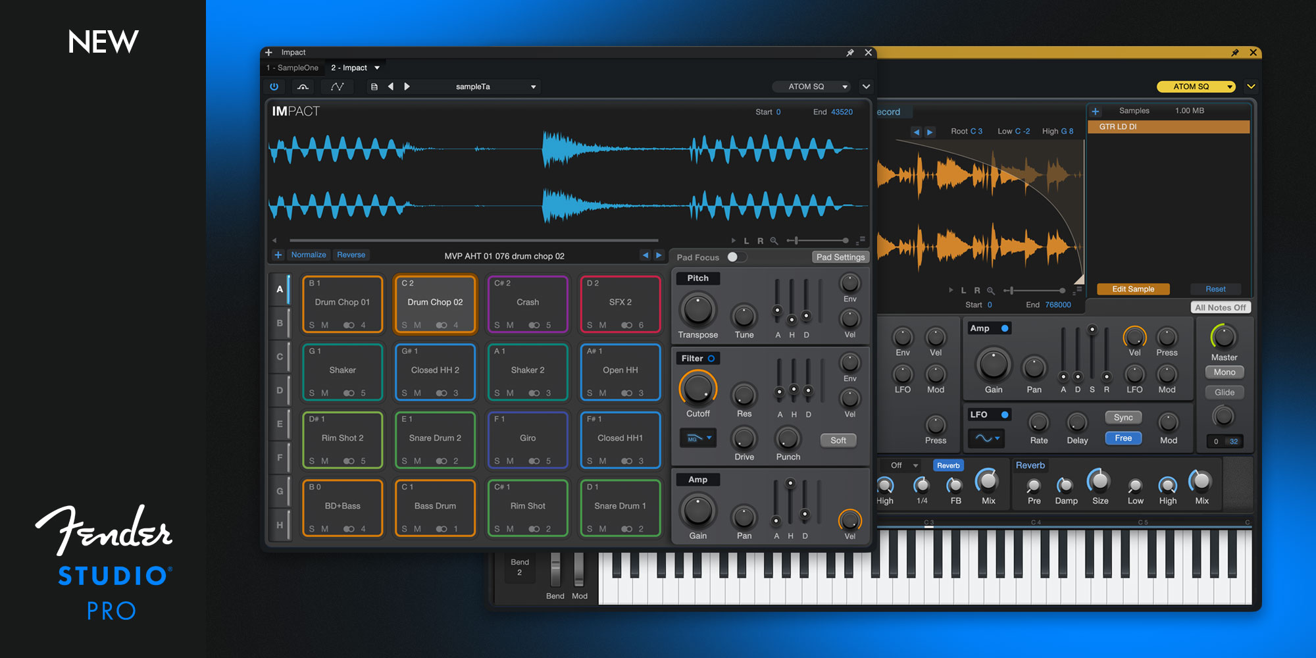Screen dimensions: 1316x658
Task: Click the zoom magnifier under Impact waveform
Action: coord(774,241)
